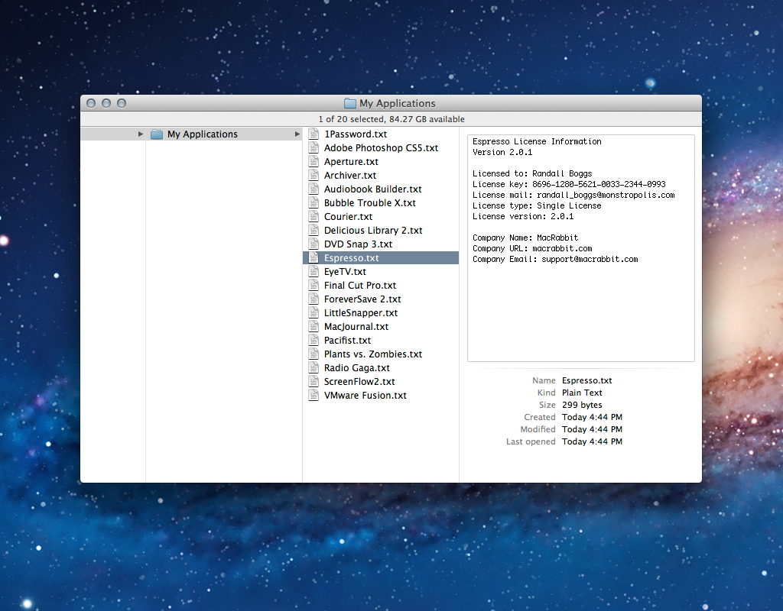Close the My Applications window

click(91, 103)
